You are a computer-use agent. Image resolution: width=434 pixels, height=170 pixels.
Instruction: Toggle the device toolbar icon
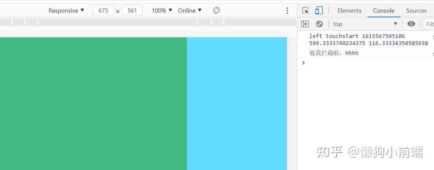tap(319, 11)
